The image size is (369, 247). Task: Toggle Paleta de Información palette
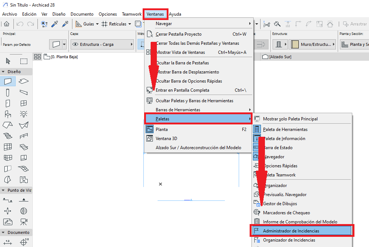click(284, 139)
